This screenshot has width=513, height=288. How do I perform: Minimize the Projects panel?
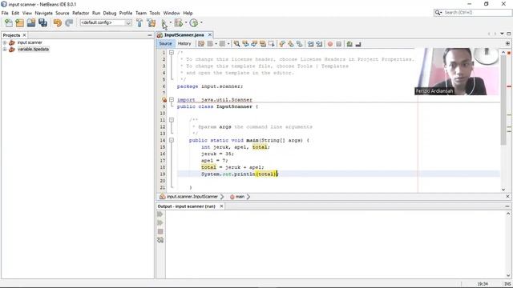coord(150,35)
